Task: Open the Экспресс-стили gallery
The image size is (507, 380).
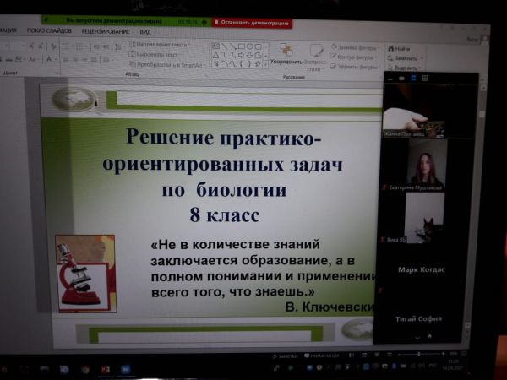Action: coord(313,61)
